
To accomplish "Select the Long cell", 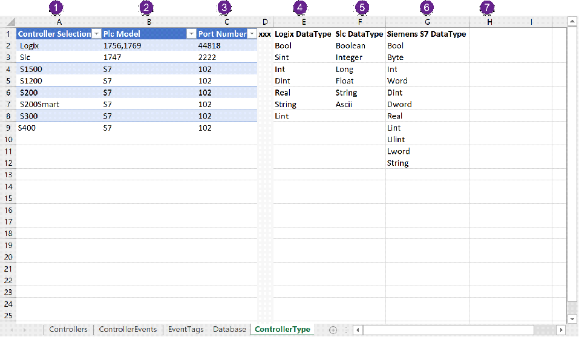I will (x=360, y=69).
